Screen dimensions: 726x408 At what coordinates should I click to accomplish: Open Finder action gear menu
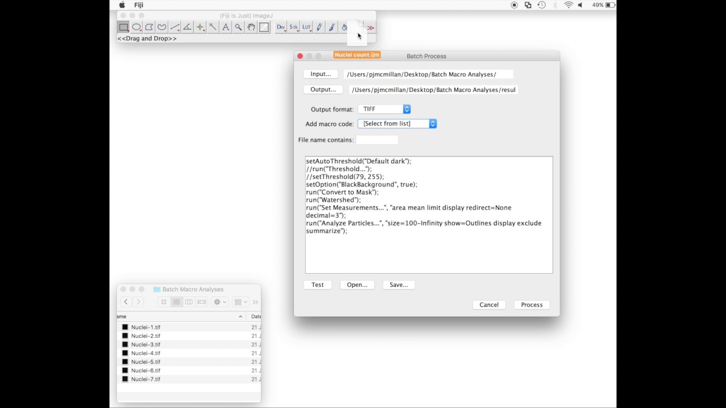click(219, 302)
